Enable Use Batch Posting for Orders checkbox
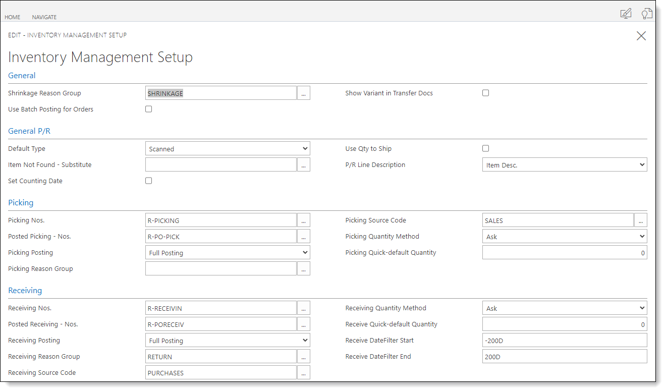This screenshot has width=666, height=392. tap(149, 109)
